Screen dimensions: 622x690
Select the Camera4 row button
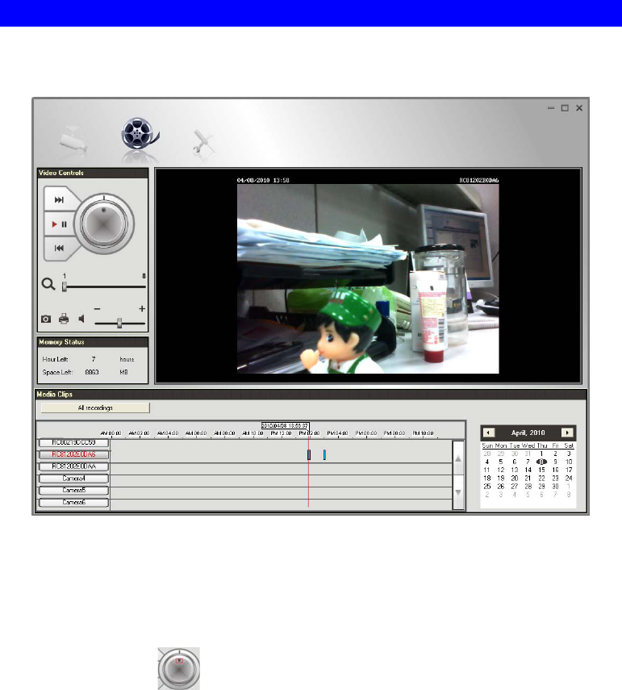[73, 479]
